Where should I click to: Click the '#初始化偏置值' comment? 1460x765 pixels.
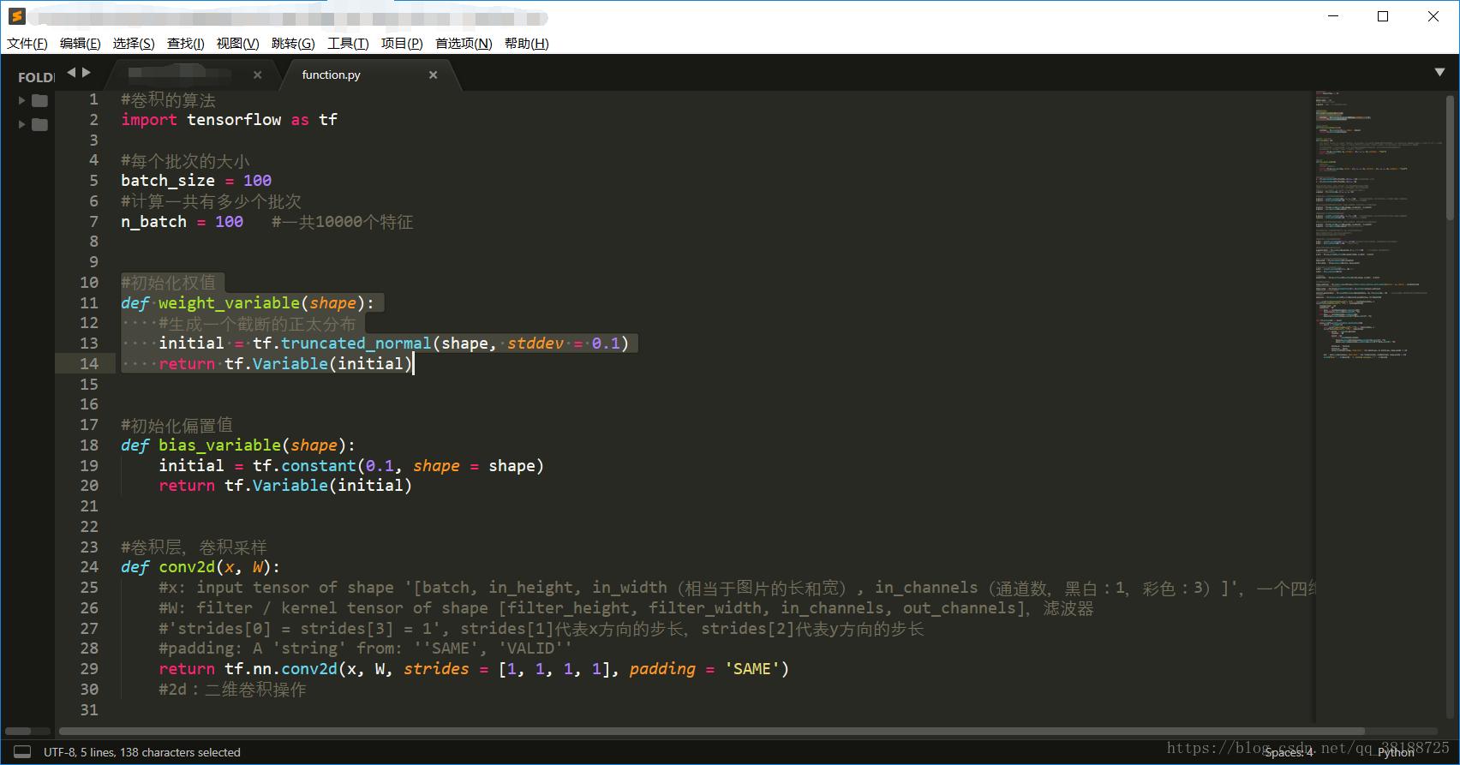[177, 425]
